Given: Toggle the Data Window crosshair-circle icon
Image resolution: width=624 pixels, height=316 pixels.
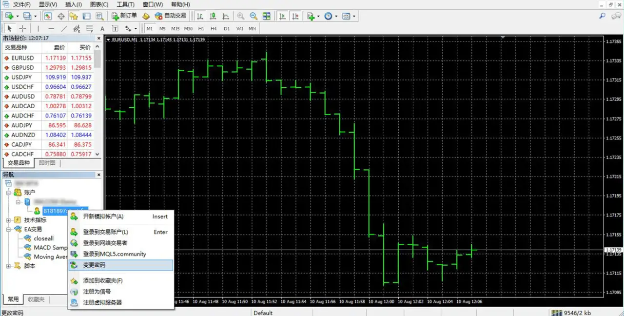Looking at the screenshot, I should 61,16.
